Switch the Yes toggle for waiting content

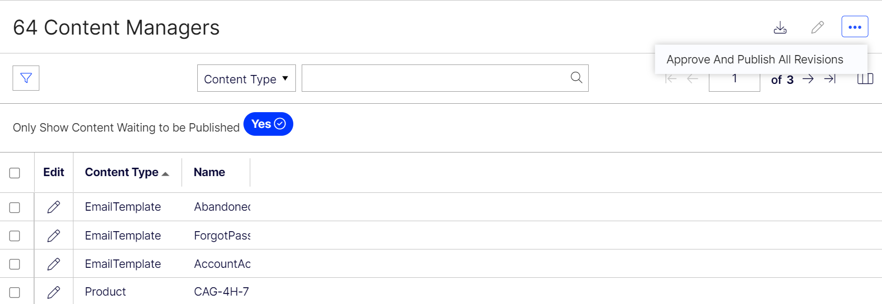pyautogui.click(x=268, y=124)
